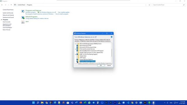Toggle Virtual Machine Platform checkbox
This screenshot has width=187, height=105.
77,60
